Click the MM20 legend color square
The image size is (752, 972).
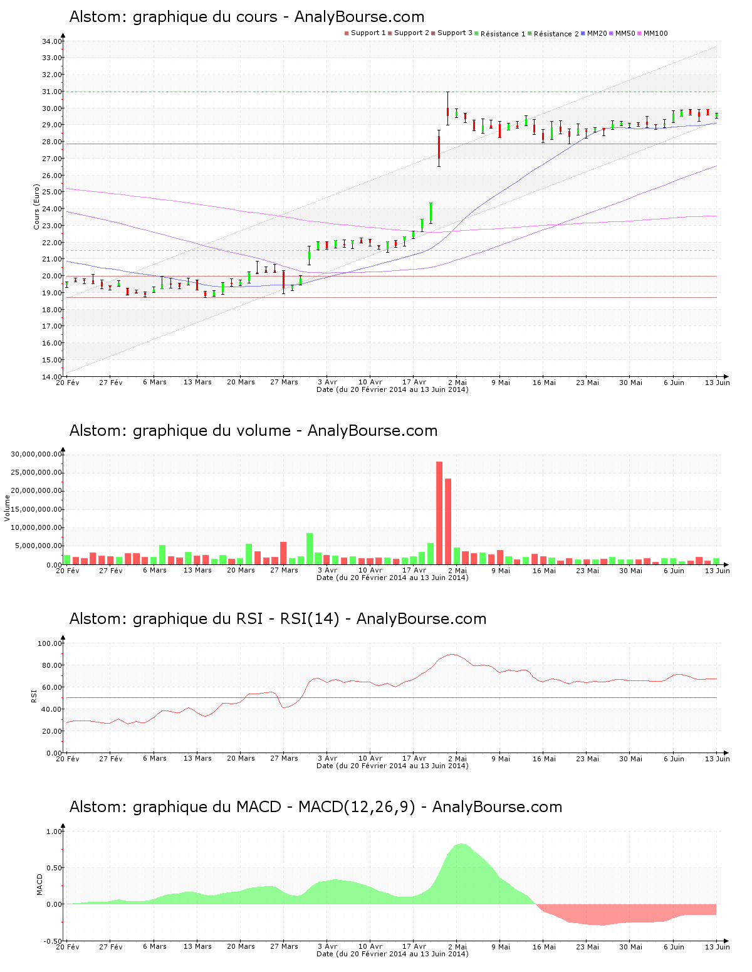(x=583, y=33)
